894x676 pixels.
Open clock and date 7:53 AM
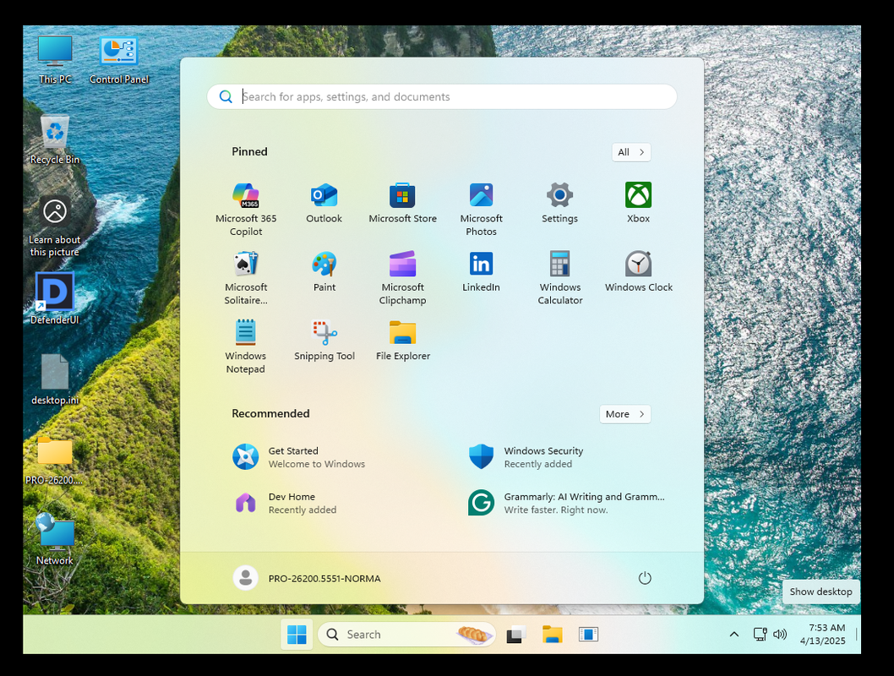coord(822,635)
